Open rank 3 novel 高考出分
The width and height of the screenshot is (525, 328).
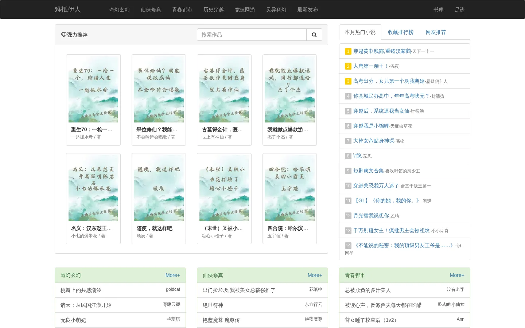point(389,81)
